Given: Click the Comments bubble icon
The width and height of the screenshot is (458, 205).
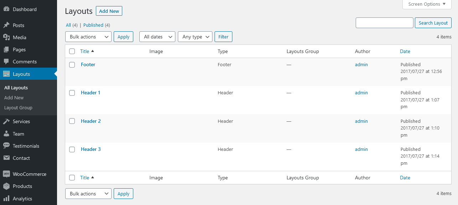Looking at the screenshot, I should coord(6,62).
